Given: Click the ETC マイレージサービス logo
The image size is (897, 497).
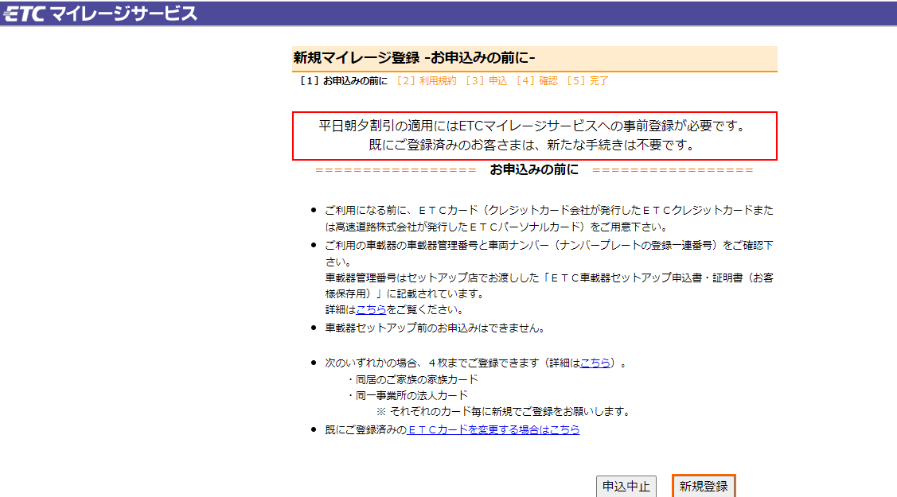Looking at the screenshot, I should coord(99,13).
